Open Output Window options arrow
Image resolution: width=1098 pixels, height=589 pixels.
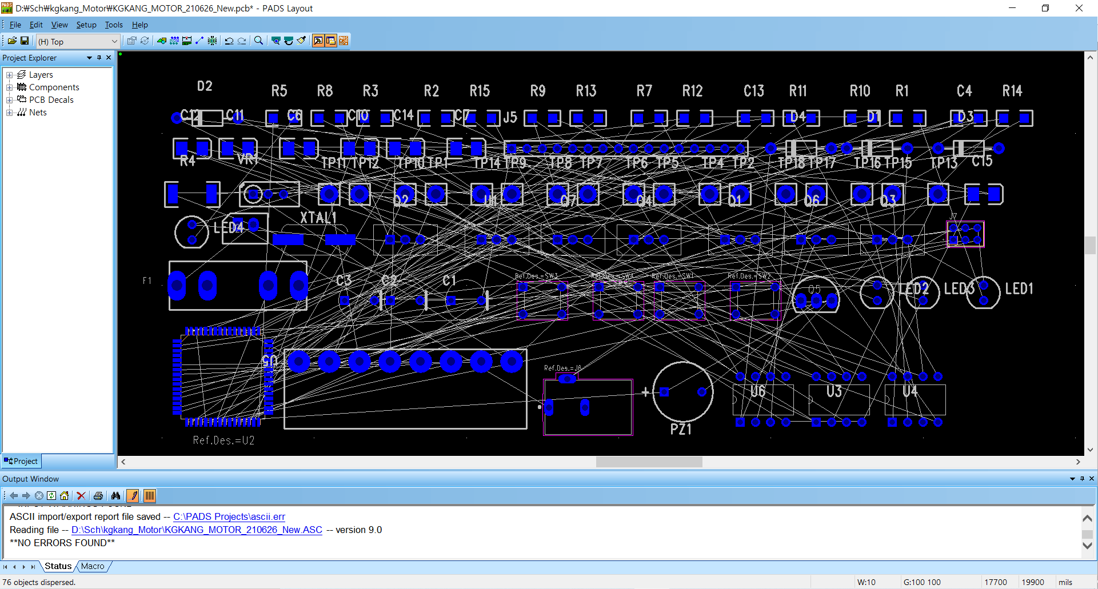click(1072, 479)
